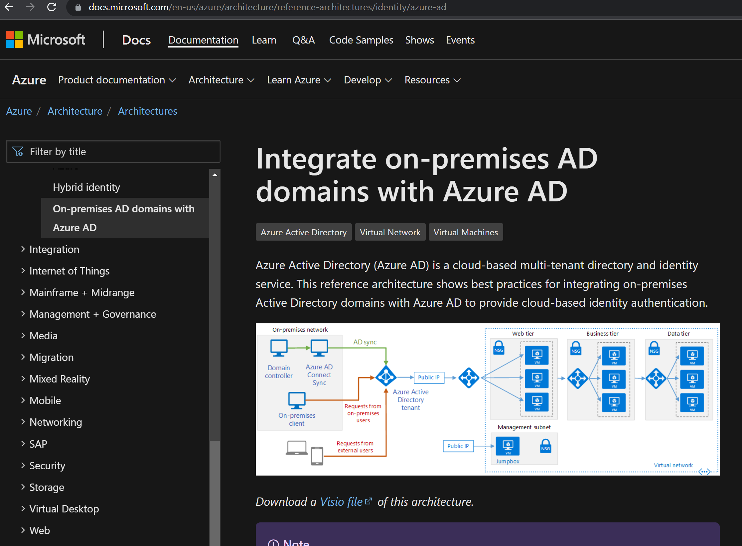Click the browser back arrow

point(9,7)
